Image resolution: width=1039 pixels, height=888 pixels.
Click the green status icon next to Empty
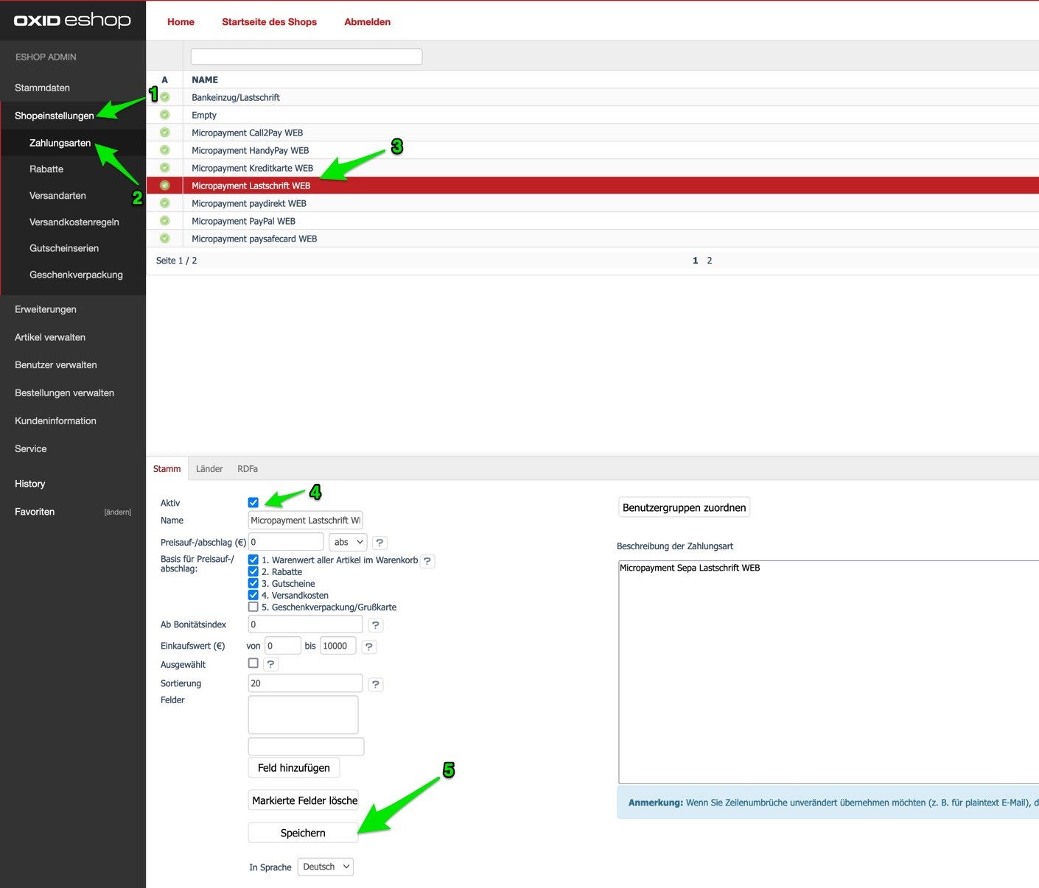click(165, 115)
